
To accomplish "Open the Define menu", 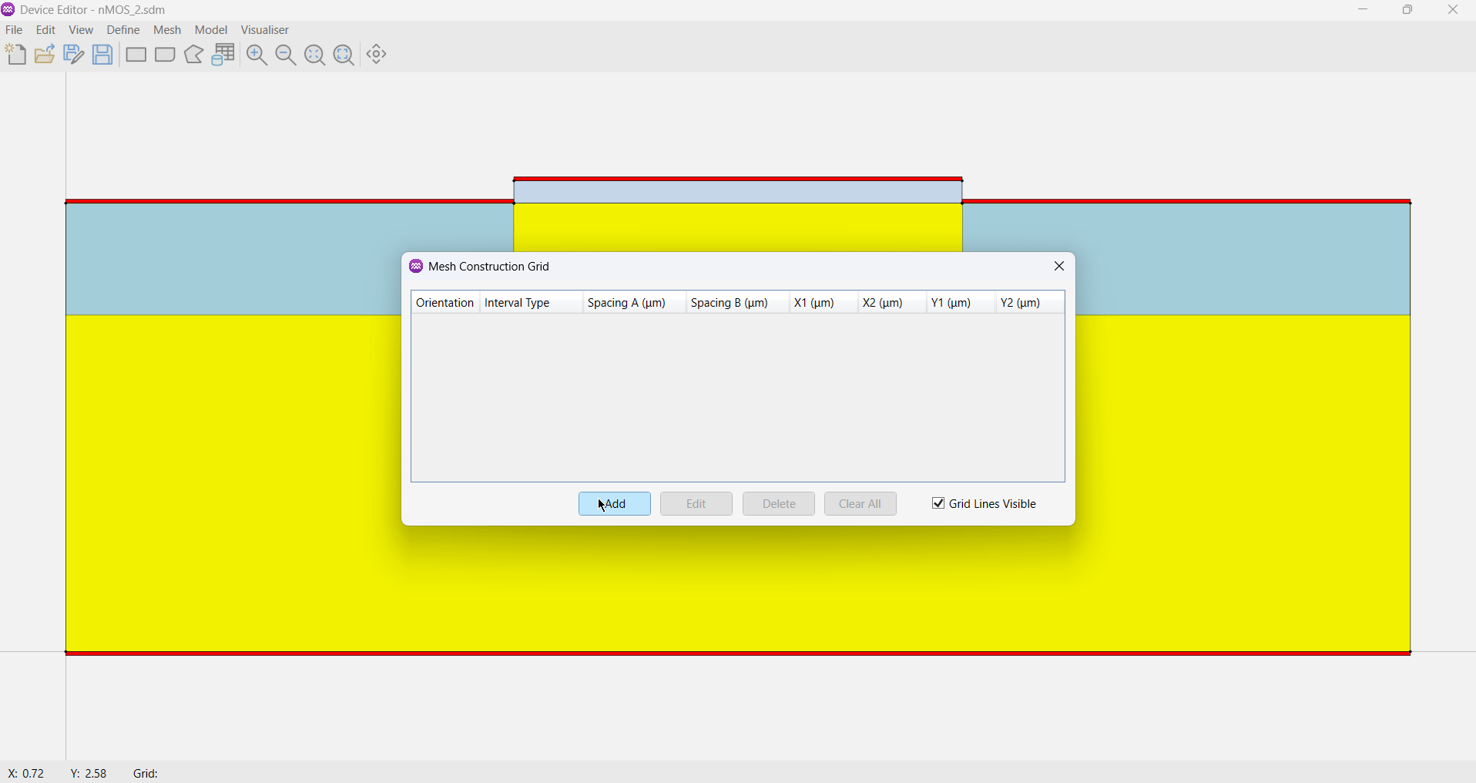I will [124, 31].
